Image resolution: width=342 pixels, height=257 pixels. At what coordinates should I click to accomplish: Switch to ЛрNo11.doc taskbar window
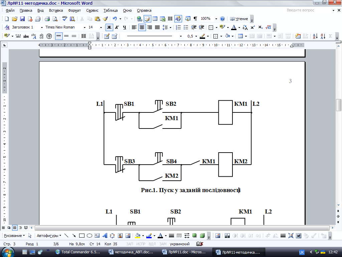pyautogui.click(x=184, y=252)
